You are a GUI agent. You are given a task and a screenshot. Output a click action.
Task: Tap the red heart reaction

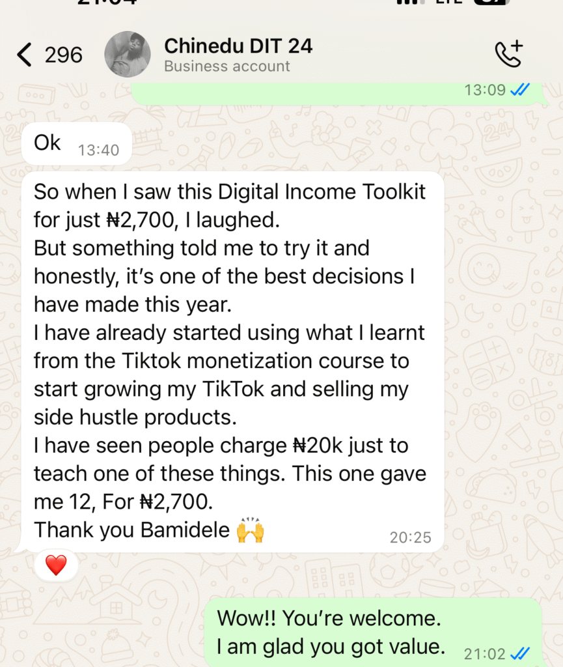(x=56, y=565)
